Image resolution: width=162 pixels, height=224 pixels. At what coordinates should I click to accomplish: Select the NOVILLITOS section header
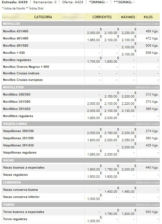(81, 87)
